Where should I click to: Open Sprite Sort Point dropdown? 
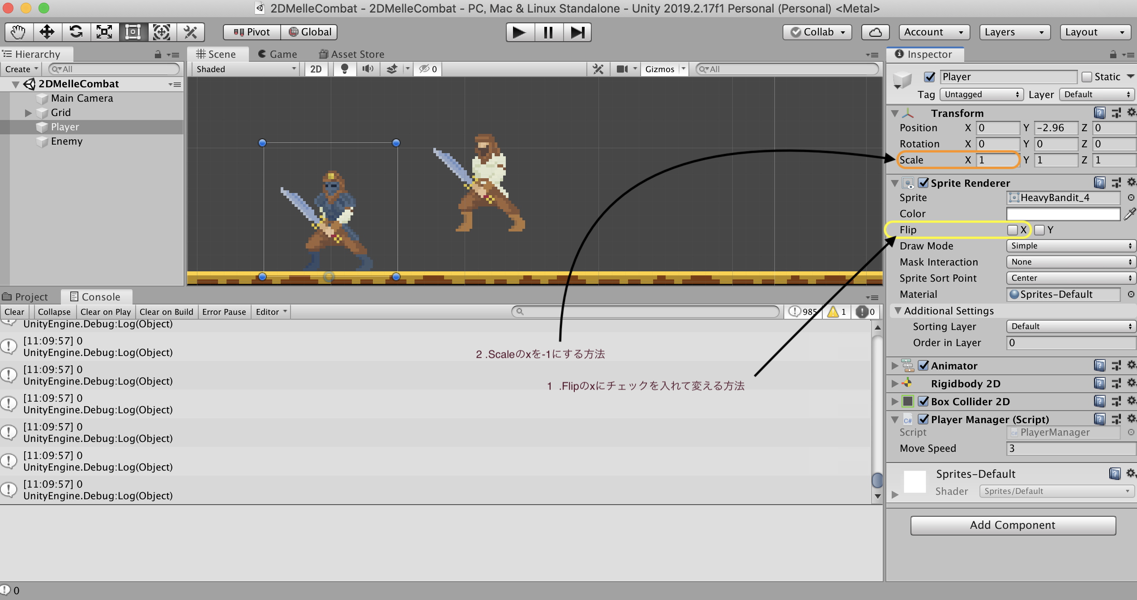pos(1071,278)
